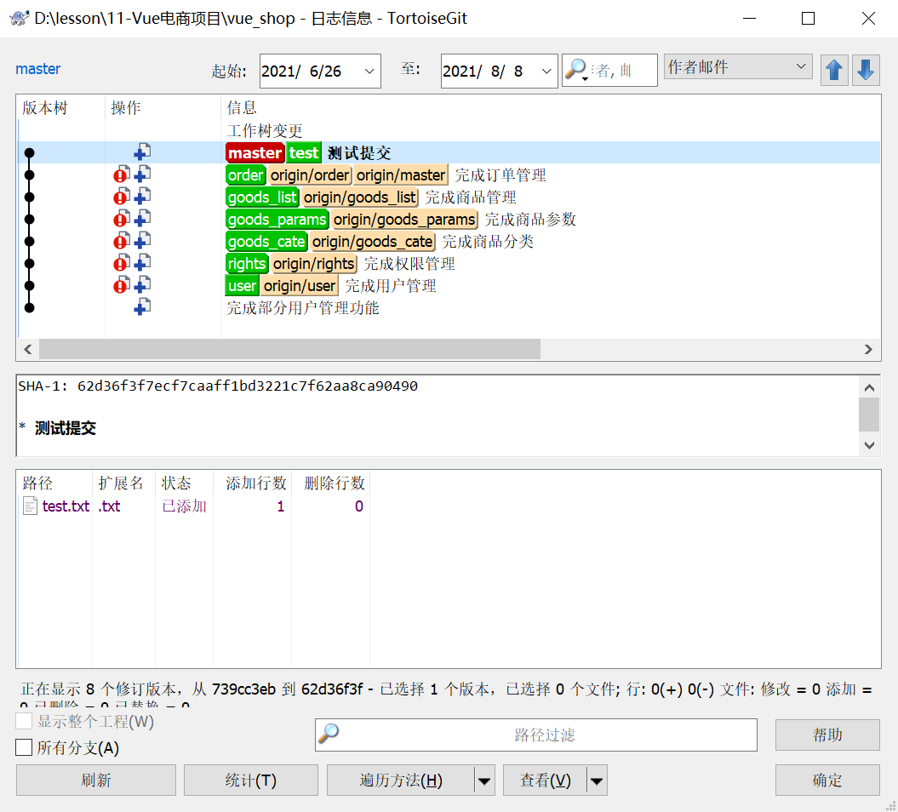Click the 遍历方法(H) button
The image size is (898, 812).
[401, 781]
